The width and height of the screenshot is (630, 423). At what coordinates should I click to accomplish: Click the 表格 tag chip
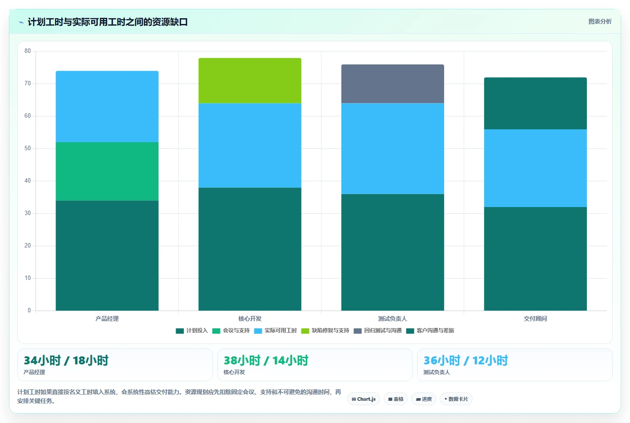click(x=396, y=399)
